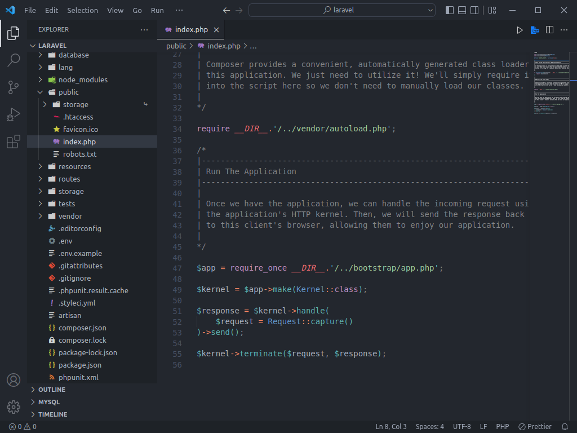Open the Explorer view in activity bar

(x=14, y=33)
